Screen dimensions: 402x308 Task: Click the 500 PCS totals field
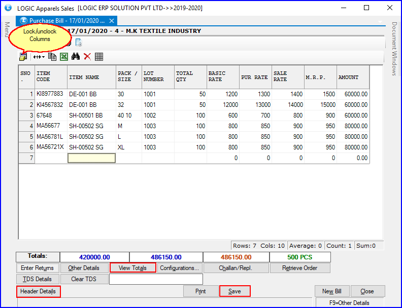[300, 257]
